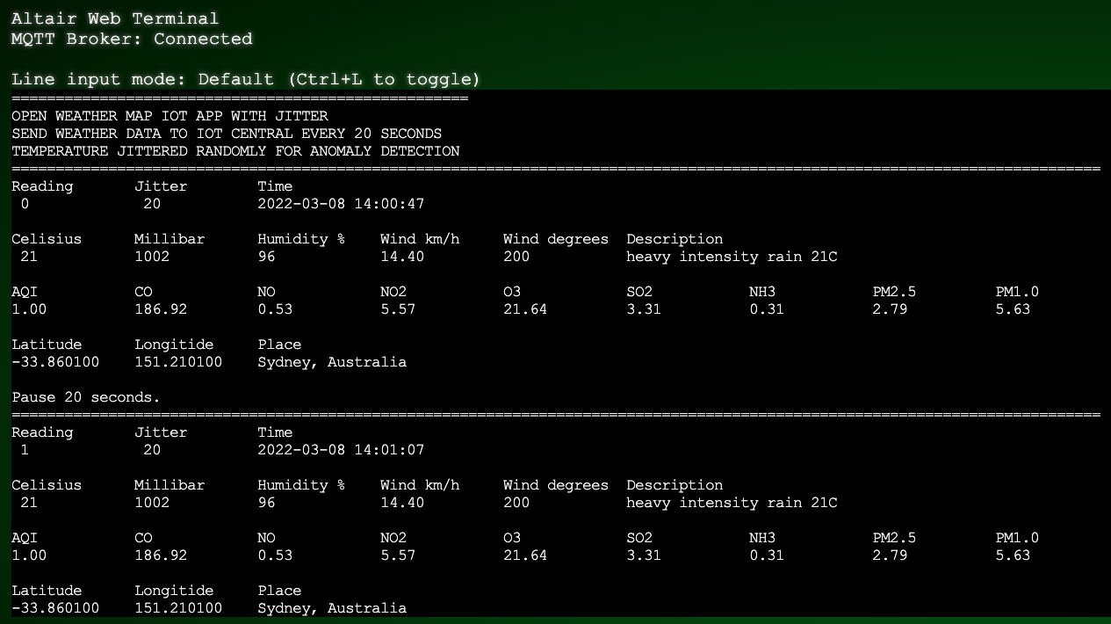The width and height of the screenshot is (1111, 624).
Task: Click the SEND WEATHER DATA TO IOT CENTRAL line
Action: pos(227,134)
